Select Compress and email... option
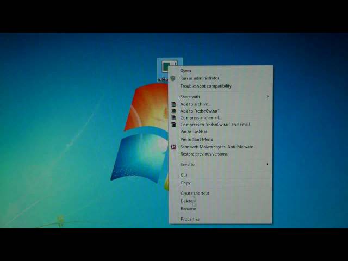The height and width of the screenshot is (261, 348). coord(201,118)
